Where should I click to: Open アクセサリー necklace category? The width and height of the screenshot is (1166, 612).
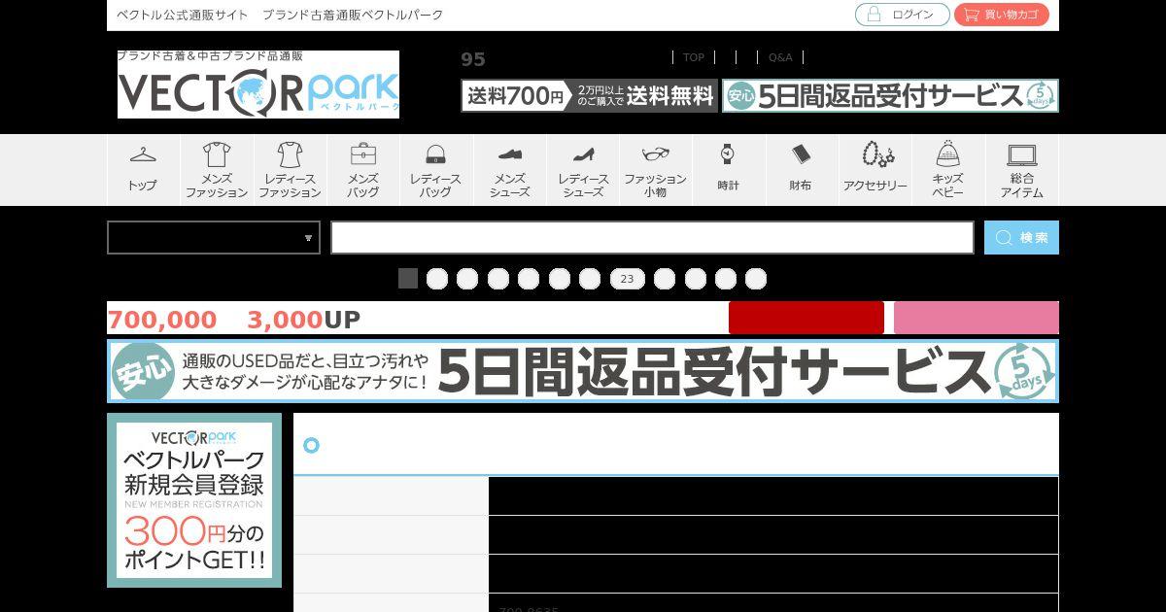(875, 170)
